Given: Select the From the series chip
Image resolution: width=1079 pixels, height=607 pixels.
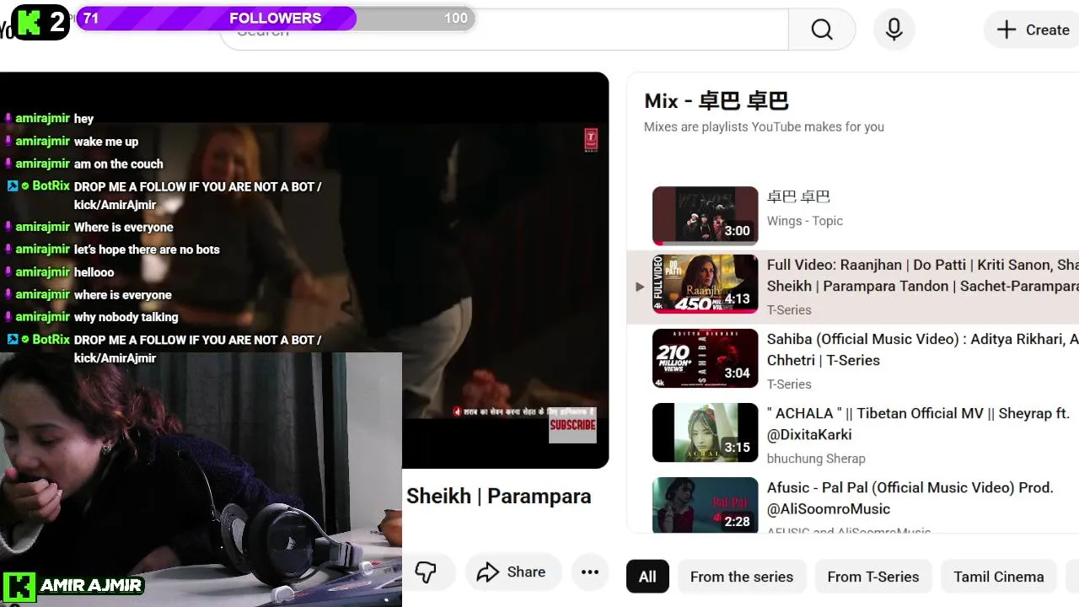Looking at the screenshot, I should [x=742, y=577].
